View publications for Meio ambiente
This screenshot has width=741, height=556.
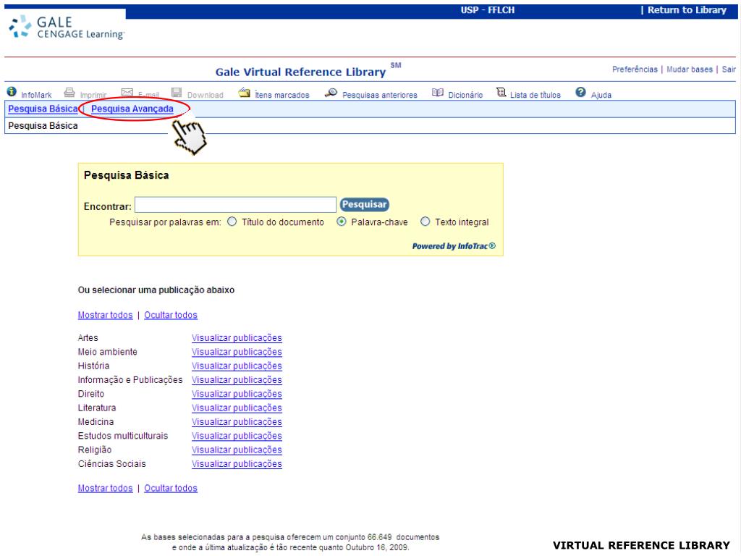point(237,352)
